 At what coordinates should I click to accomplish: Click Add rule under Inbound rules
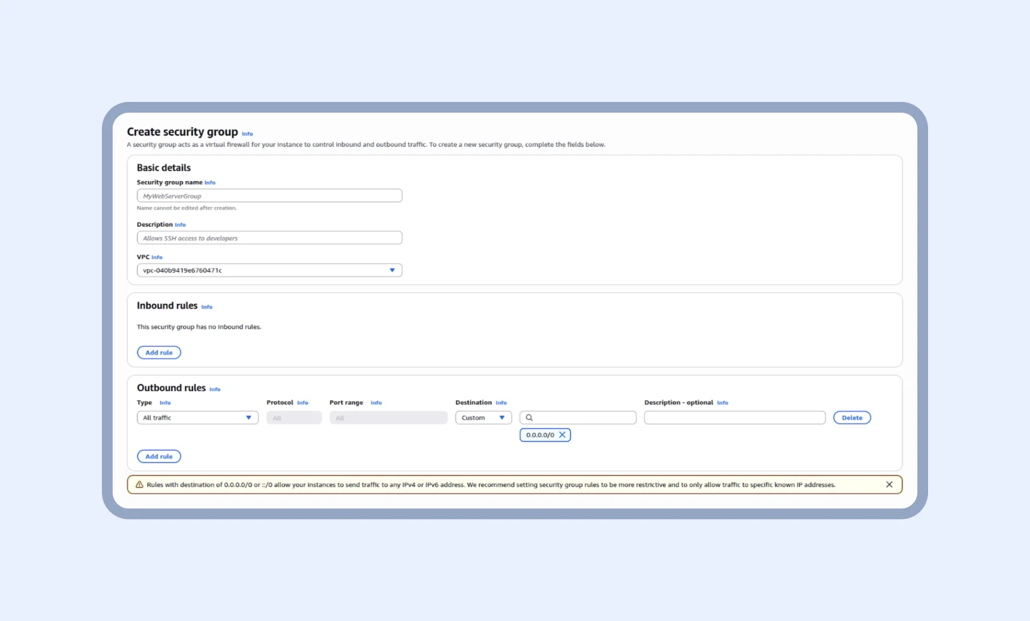click(x=159, y=352)
